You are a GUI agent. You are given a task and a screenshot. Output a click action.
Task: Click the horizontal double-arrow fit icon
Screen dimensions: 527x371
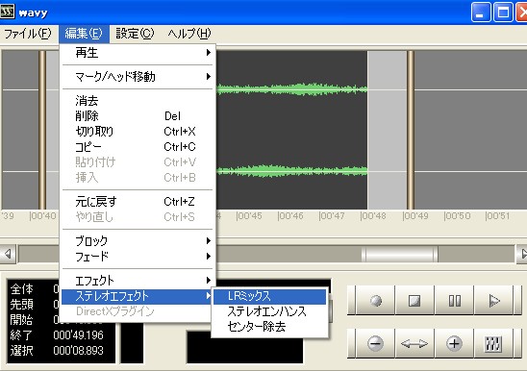[414, 343]
